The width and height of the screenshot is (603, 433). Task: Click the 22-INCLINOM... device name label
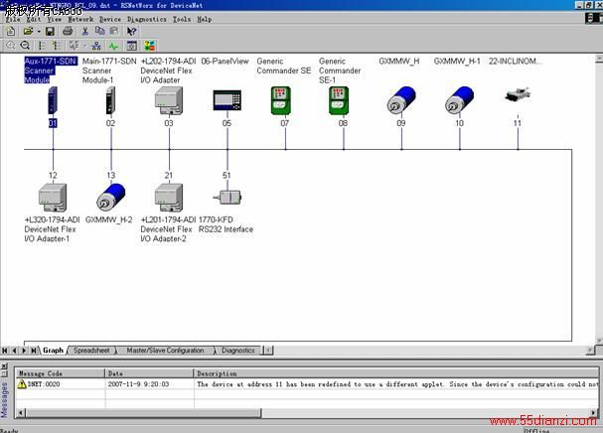[x=516, y=62]
